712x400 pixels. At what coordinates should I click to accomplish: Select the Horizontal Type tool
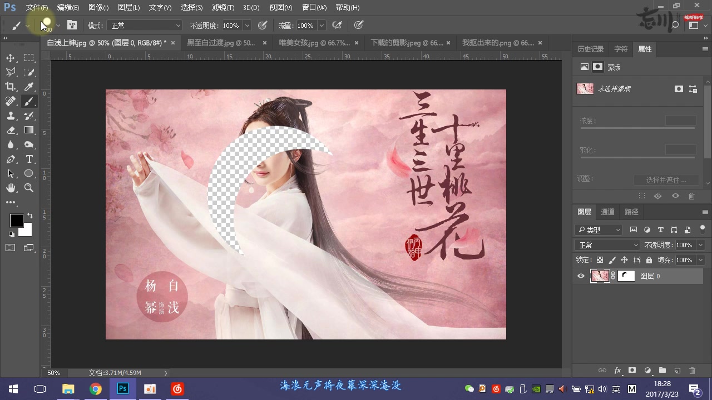tap(29, 159)
